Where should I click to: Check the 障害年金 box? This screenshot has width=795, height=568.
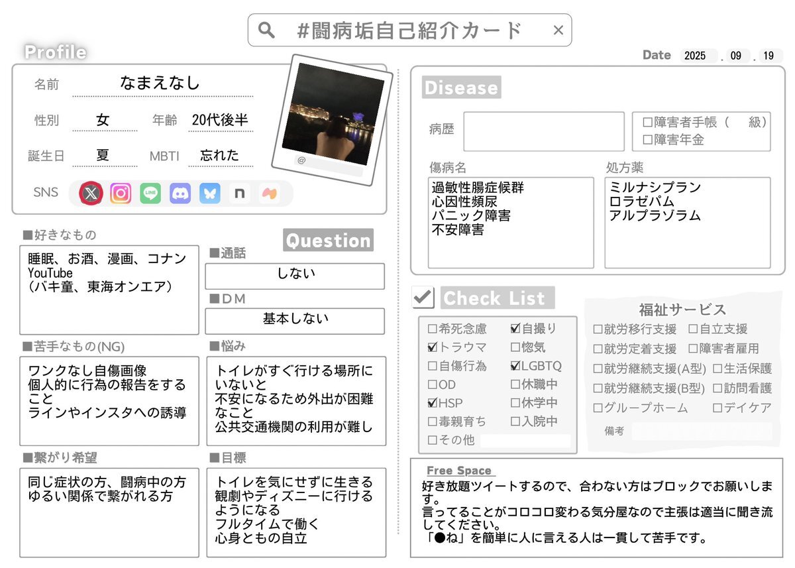648,140
